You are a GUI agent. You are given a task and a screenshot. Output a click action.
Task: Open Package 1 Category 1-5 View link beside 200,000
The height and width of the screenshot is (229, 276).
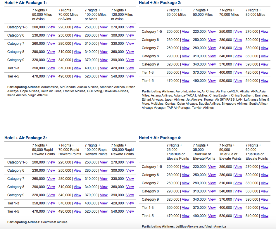click(x=51, y=27)
